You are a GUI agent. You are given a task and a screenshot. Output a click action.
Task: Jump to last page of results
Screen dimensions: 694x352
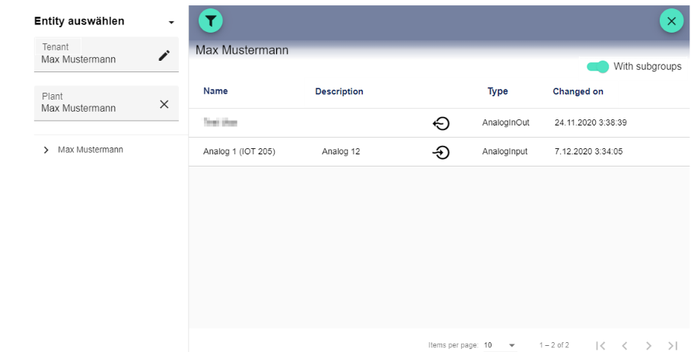pos(672,346)
